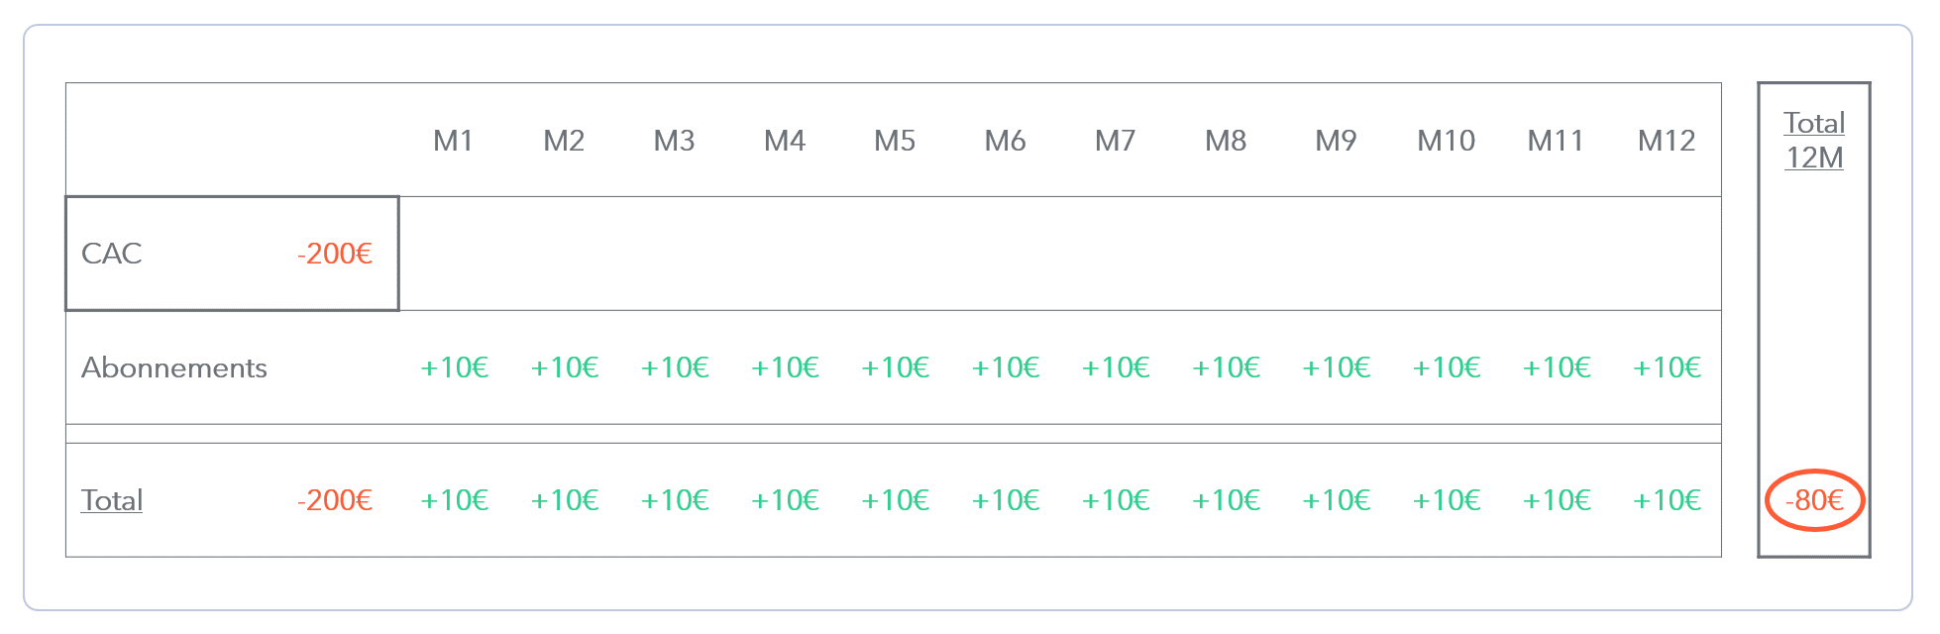Click the Total row +10€ under M6
Viewport: 1940px width, 634px height.
click(1006, 500)
